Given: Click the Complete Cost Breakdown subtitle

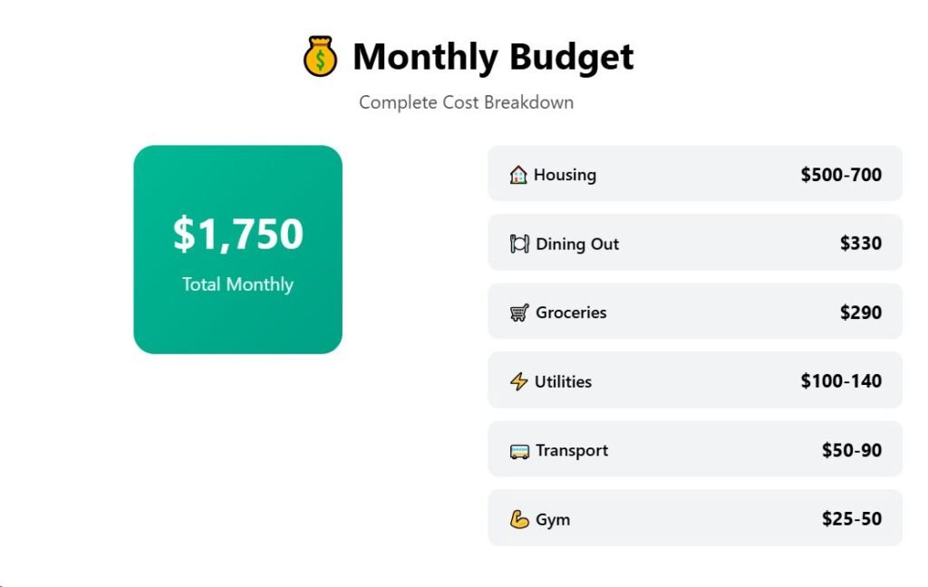Looking at the screenshot, I should 466,102.
